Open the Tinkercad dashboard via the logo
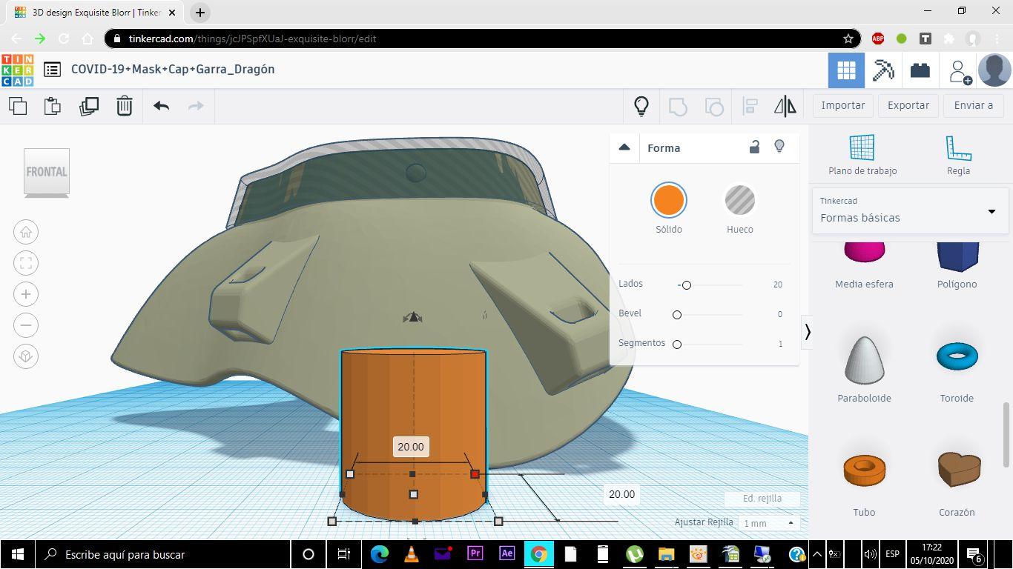The width and height of the screenshot is (1013, 569). click(x=18, y=70)
